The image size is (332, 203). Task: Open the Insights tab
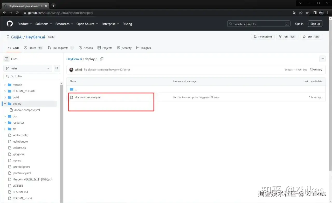pyautogui.click(x=143, y=48)
